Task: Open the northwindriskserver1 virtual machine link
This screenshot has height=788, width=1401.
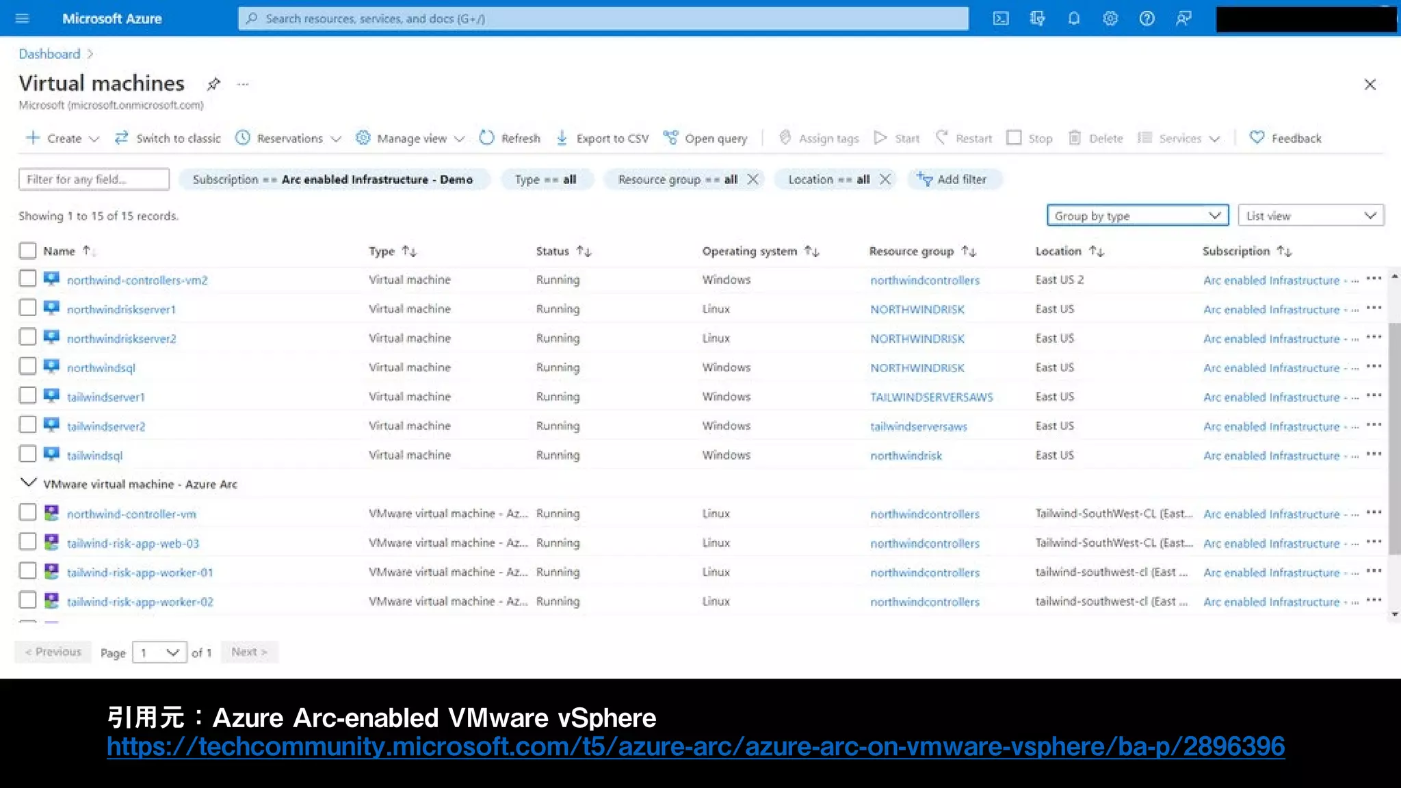Action: click(121, 309)
